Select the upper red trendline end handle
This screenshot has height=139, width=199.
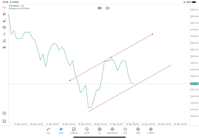coord(152,34)
